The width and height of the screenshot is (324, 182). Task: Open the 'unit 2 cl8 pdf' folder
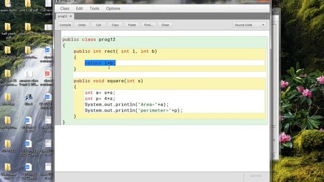[x=28, y=4]
